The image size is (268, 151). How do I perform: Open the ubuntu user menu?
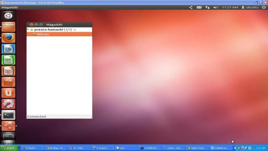[x=250, y=7]
